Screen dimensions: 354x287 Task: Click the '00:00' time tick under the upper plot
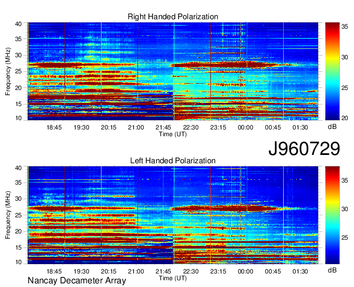pos(245,127)
